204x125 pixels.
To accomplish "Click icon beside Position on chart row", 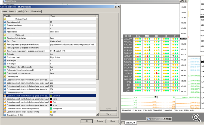I will tap(5, 57).
